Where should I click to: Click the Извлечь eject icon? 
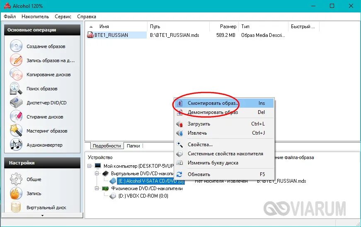click(179, 133)
